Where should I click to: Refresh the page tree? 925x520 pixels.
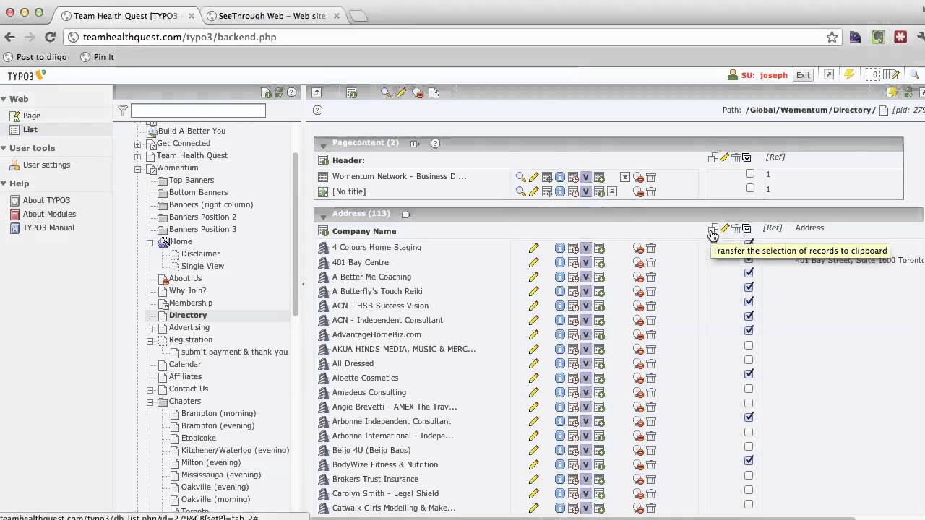click(279, 92)
